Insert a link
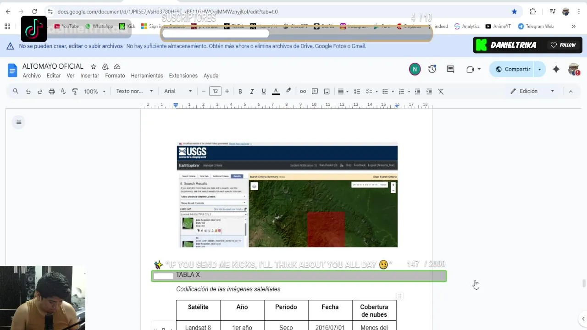587x330 pixels. [x=303, y=91]
